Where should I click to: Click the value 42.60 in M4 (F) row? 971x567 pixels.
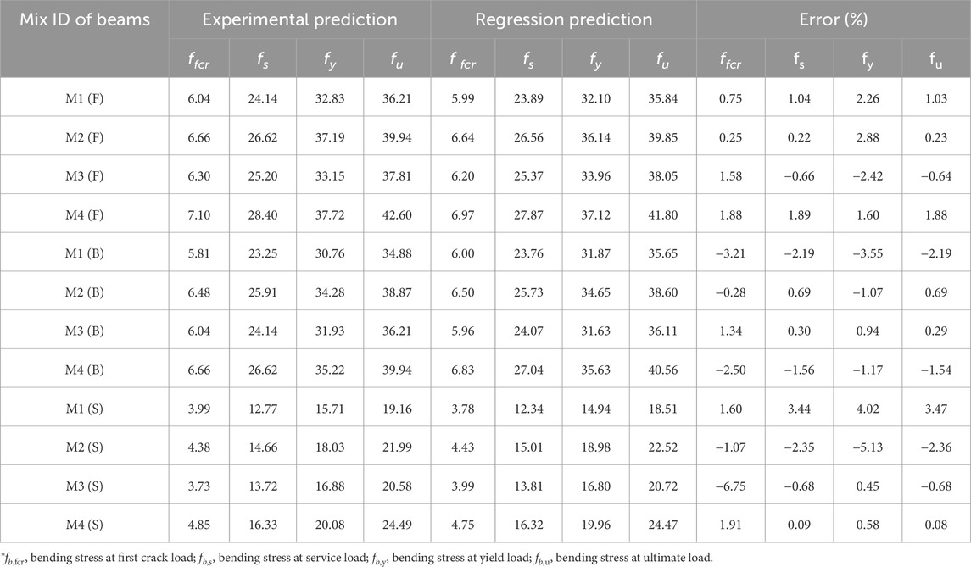pyautogui.click(x=397, y=214)
